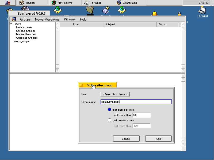Sort articles by the Date column header
This screenshot has width=214, height=160.
167,25
